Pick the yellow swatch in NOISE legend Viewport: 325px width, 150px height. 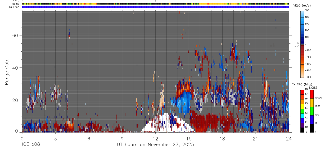point(312,102)
